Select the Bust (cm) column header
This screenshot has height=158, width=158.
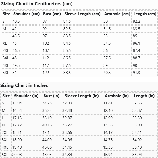52,14
